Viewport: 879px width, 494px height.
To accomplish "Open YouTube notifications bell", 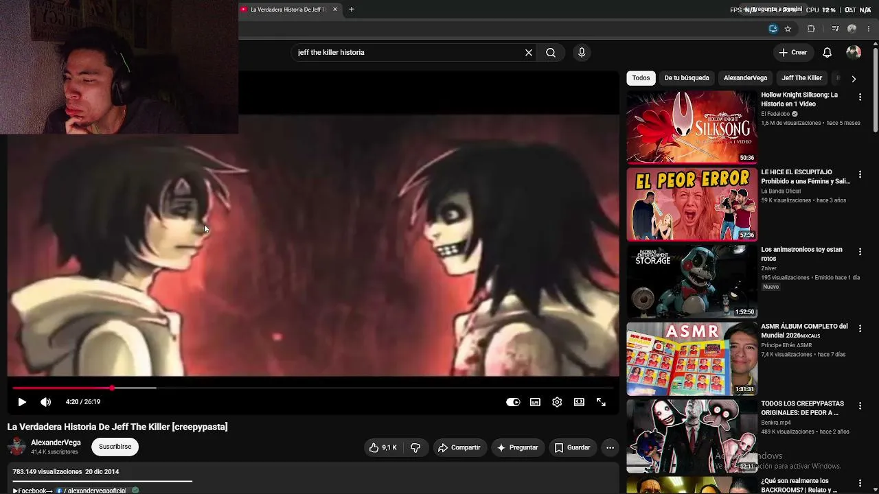I will tap(827, 52).
